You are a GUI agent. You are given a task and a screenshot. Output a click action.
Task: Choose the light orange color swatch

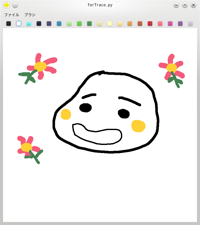tap(120, 23)
